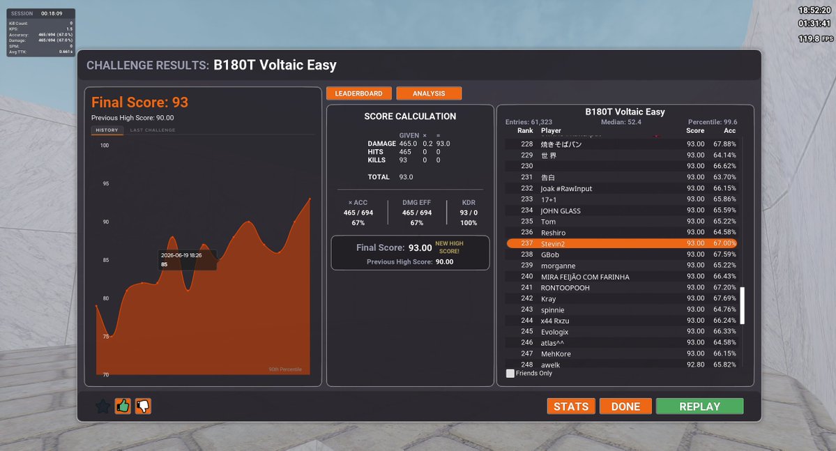Enable the Friends Only checkbox
Screen dimensions: 836x451
(510, 373)
